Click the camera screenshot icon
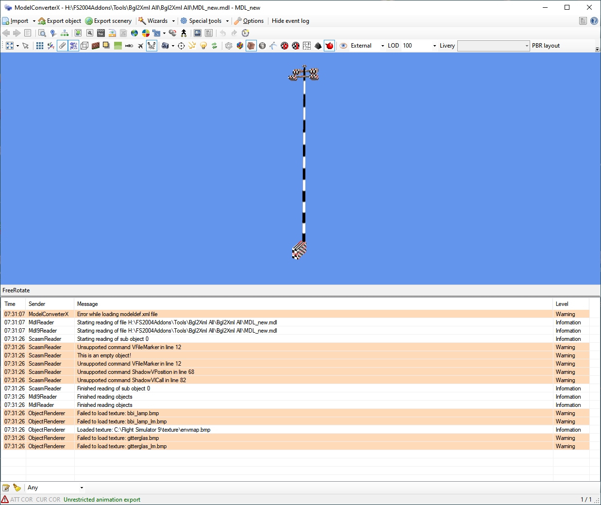The image size is (601, 505). tap(166, 46)
